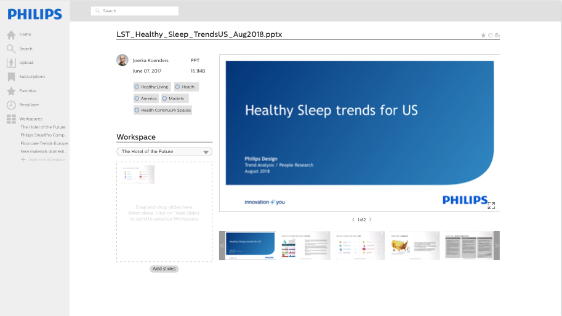Click author name Joerka Koenders
Viewport: 562px width, 316px height.
[x=151, y=60]
